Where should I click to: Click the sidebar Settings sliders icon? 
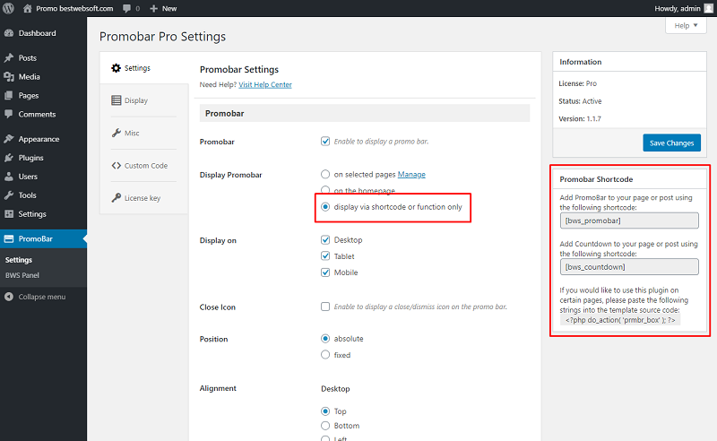coord(9,213)
